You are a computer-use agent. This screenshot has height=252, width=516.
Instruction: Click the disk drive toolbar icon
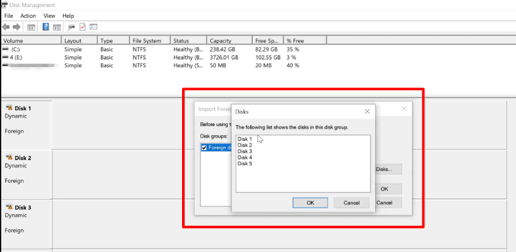point(71,27)
